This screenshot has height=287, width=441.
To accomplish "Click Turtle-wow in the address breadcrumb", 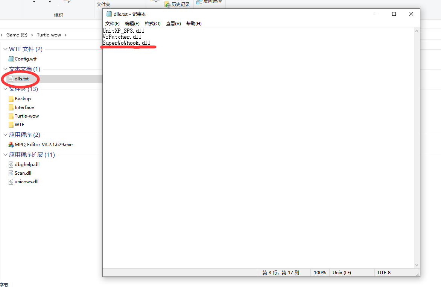I will [49, 35].
